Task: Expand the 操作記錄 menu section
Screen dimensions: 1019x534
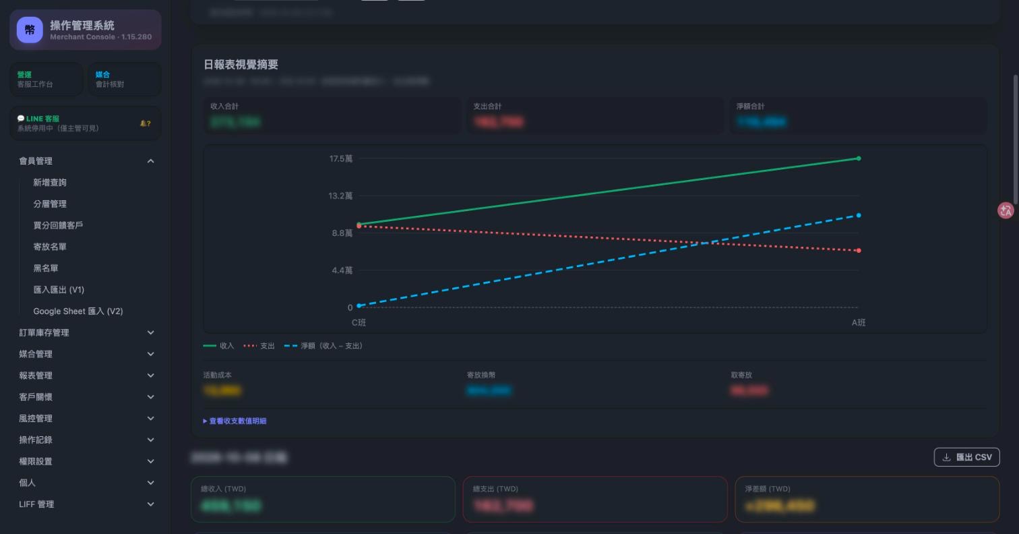Action: [x=86, y=440]
